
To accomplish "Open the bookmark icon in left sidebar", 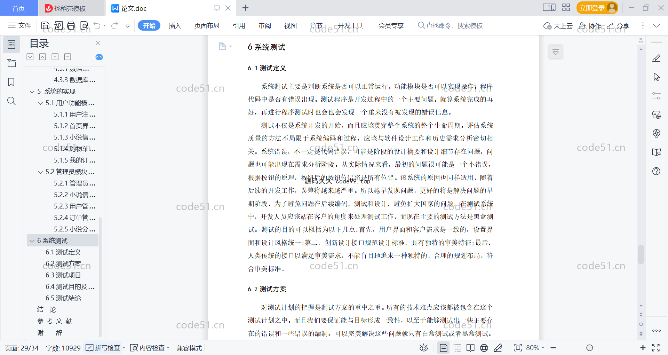I will click(11, 82).
